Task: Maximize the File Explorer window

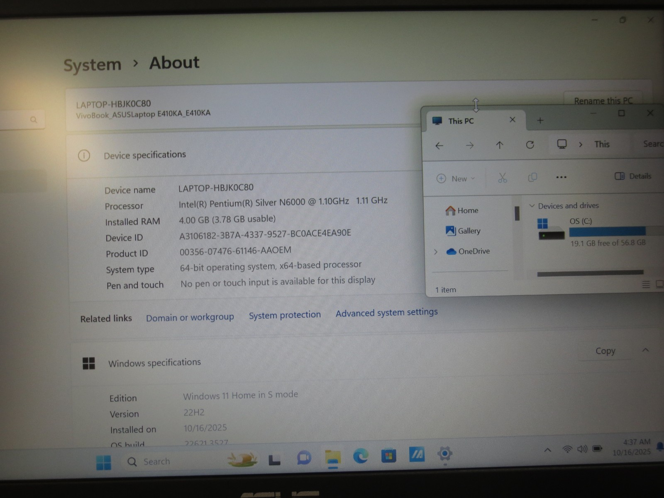Action: [x=621, y=113]
